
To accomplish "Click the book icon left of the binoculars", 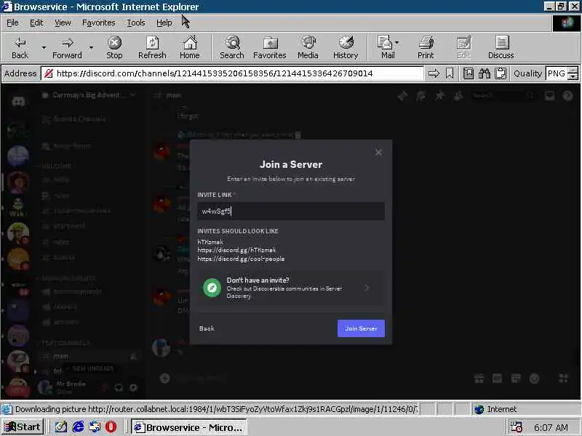I will [469, 73].
